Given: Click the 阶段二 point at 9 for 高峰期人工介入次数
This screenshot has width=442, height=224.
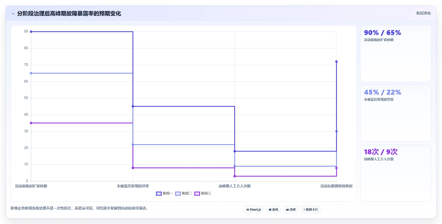Looking at the screenshot, I should pos(235,166).
